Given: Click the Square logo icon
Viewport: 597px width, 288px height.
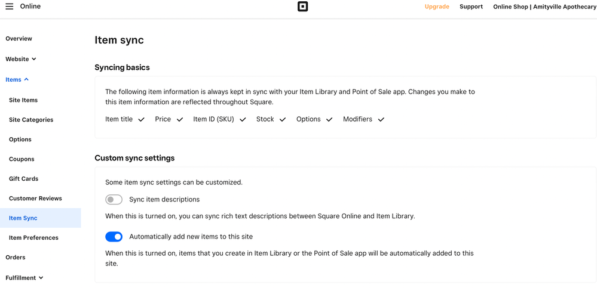Looking at the screenshot, I should click(x=302, y=7).
